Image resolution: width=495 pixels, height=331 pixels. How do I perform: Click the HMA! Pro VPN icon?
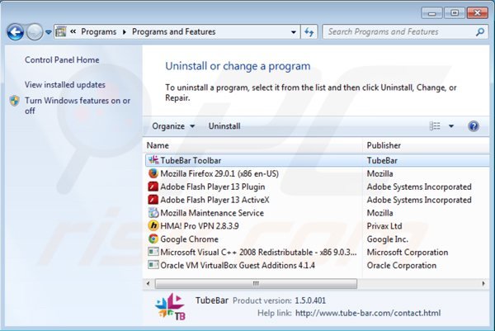[x=153, y=226]
